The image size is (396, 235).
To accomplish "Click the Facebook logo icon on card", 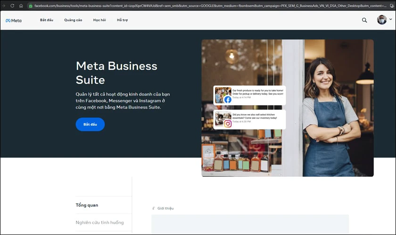I will [228, 100].
